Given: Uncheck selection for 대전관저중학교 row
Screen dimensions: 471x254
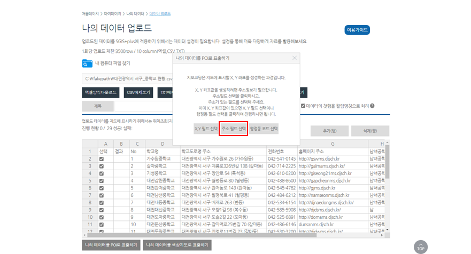Looking at the screenshot, I should [x=102, y=188].
